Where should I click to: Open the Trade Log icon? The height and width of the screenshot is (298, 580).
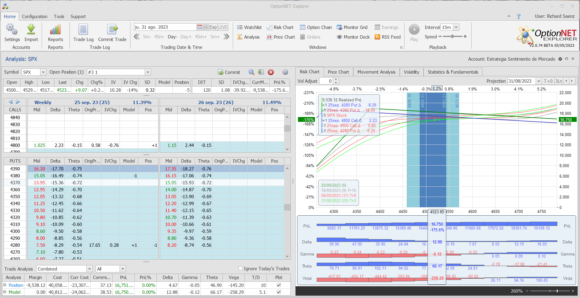pos(83,30)
